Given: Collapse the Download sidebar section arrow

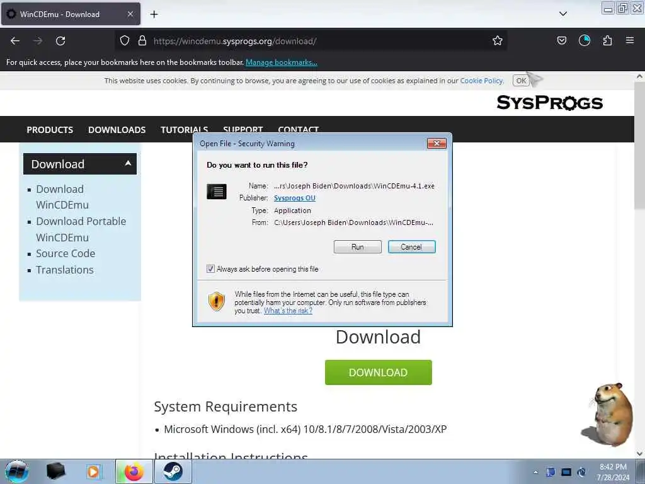Looking at the screenshot, I should tap(128, 163).
